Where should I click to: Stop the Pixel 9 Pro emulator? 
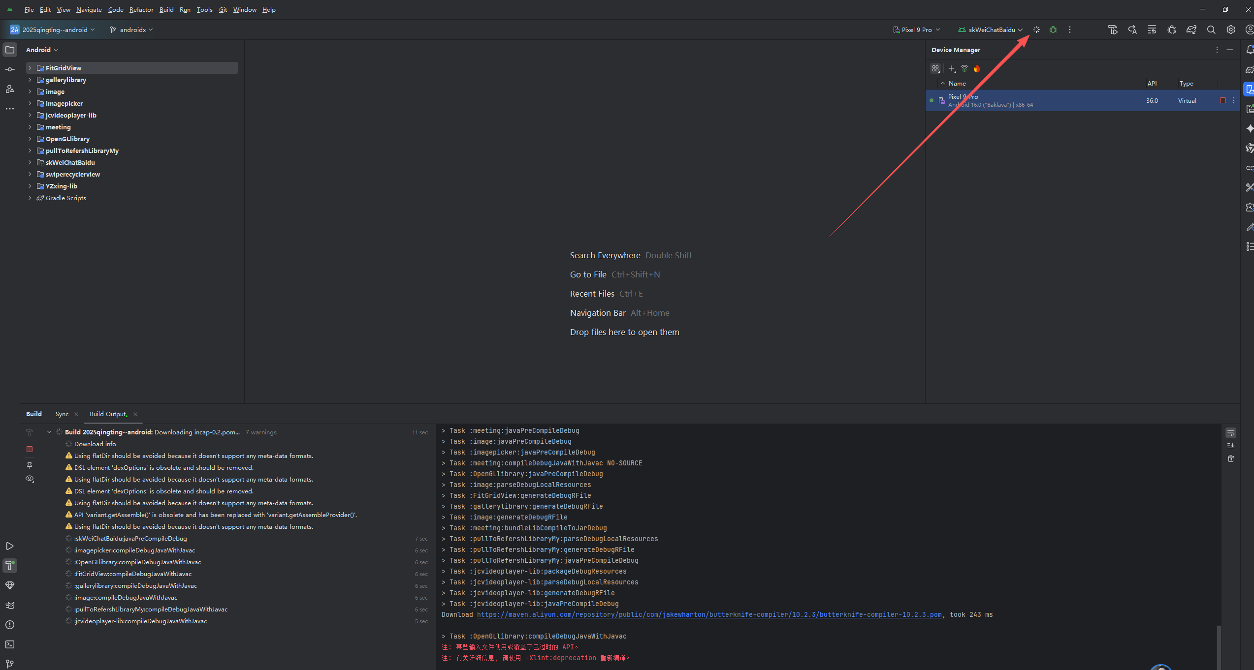click(1222, 100)
